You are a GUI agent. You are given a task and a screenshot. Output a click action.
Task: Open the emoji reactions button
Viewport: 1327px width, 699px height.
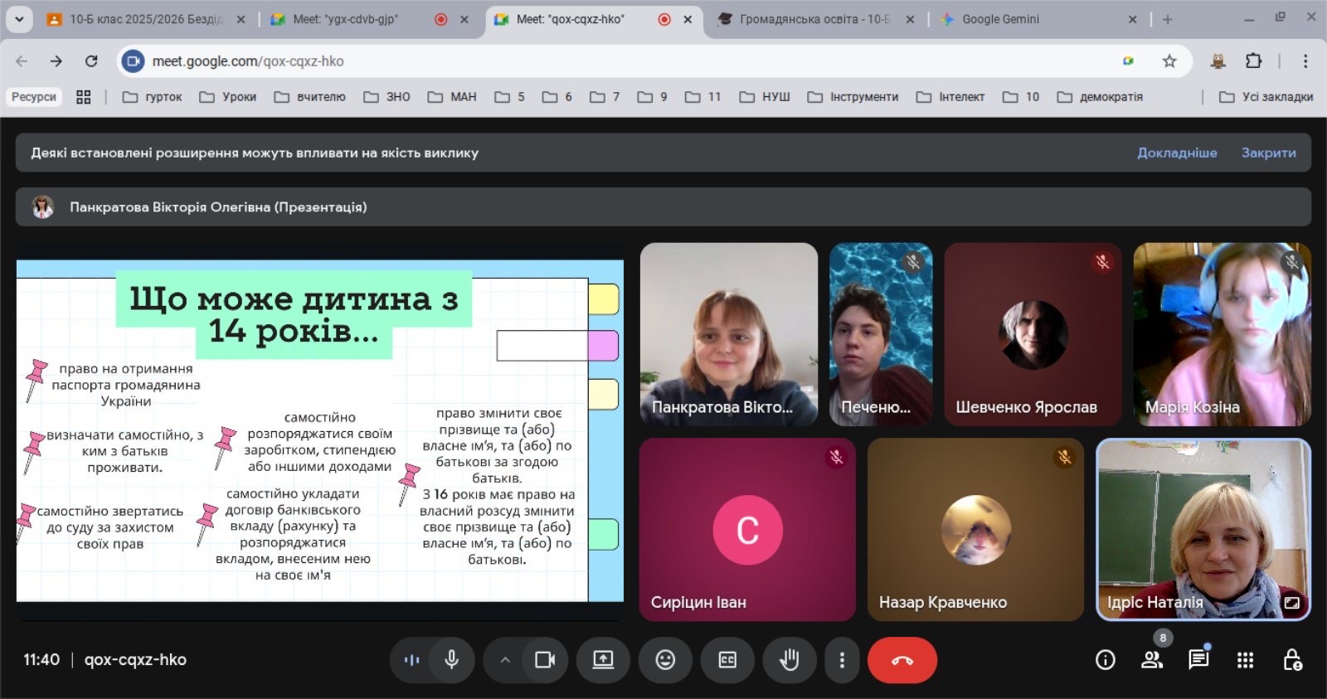(x=665, y=660)
